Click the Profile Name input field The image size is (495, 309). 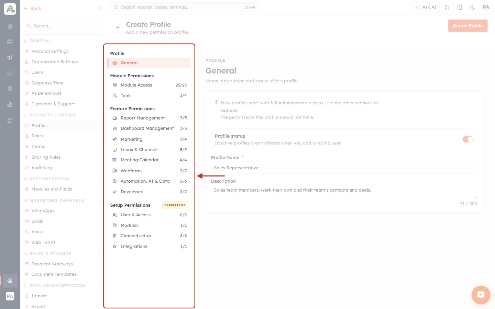click(344, 168)
